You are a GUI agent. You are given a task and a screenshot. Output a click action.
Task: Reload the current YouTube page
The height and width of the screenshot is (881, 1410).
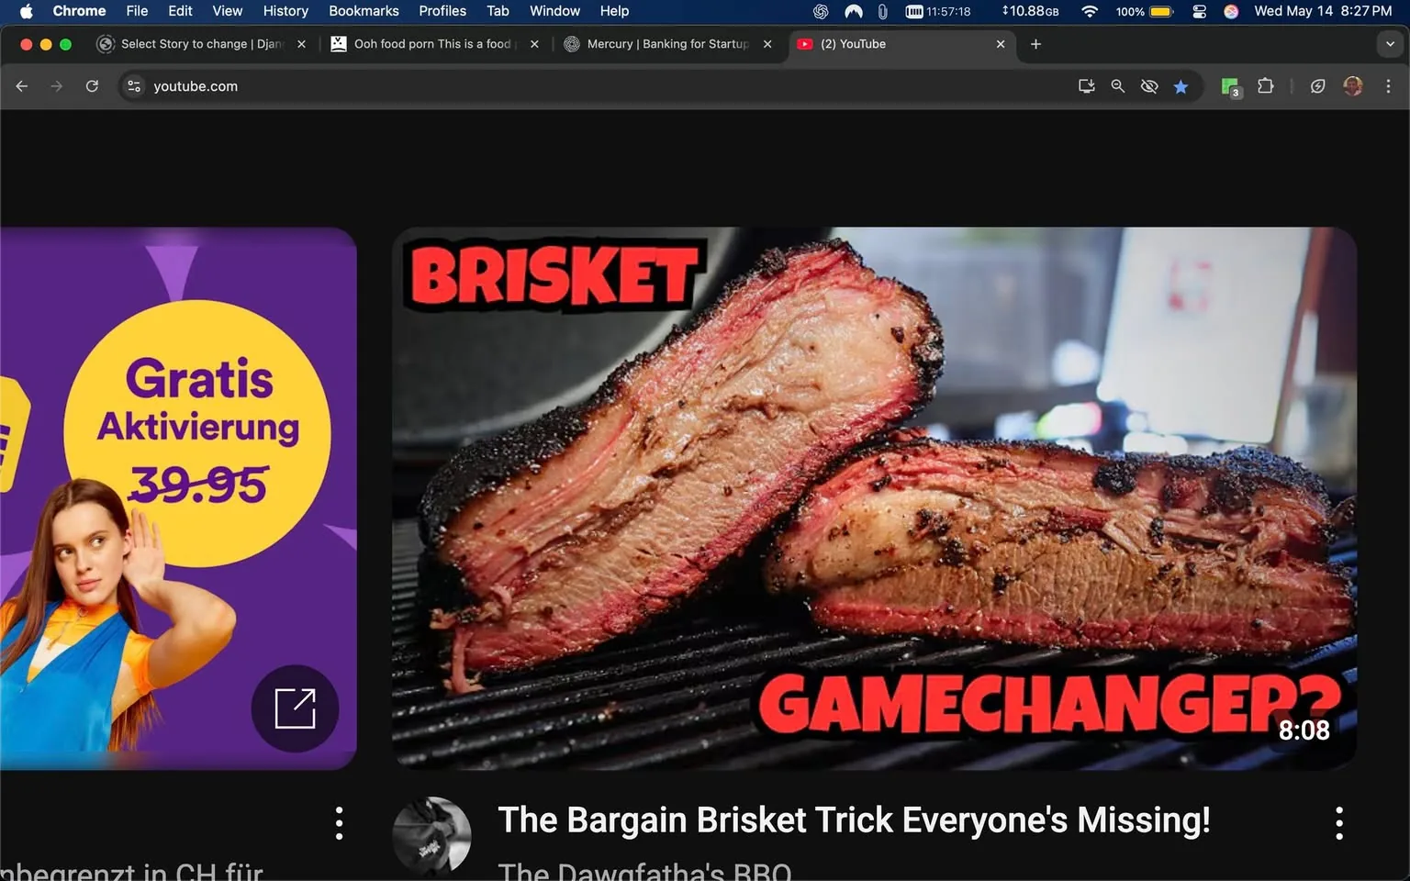pos(92,85)
